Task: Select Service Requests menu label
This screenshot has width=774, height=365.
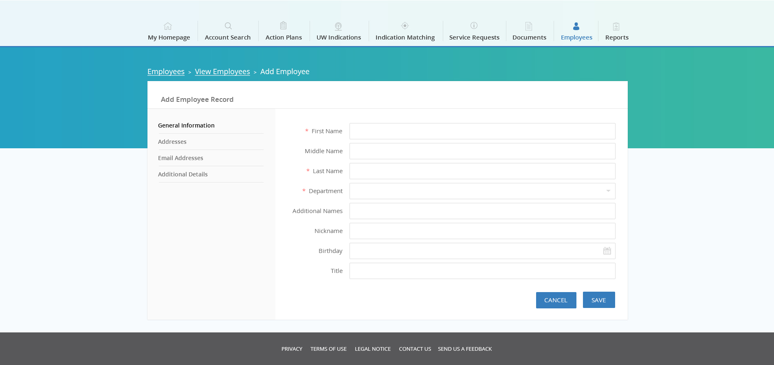Action: [x=474, y=37]
